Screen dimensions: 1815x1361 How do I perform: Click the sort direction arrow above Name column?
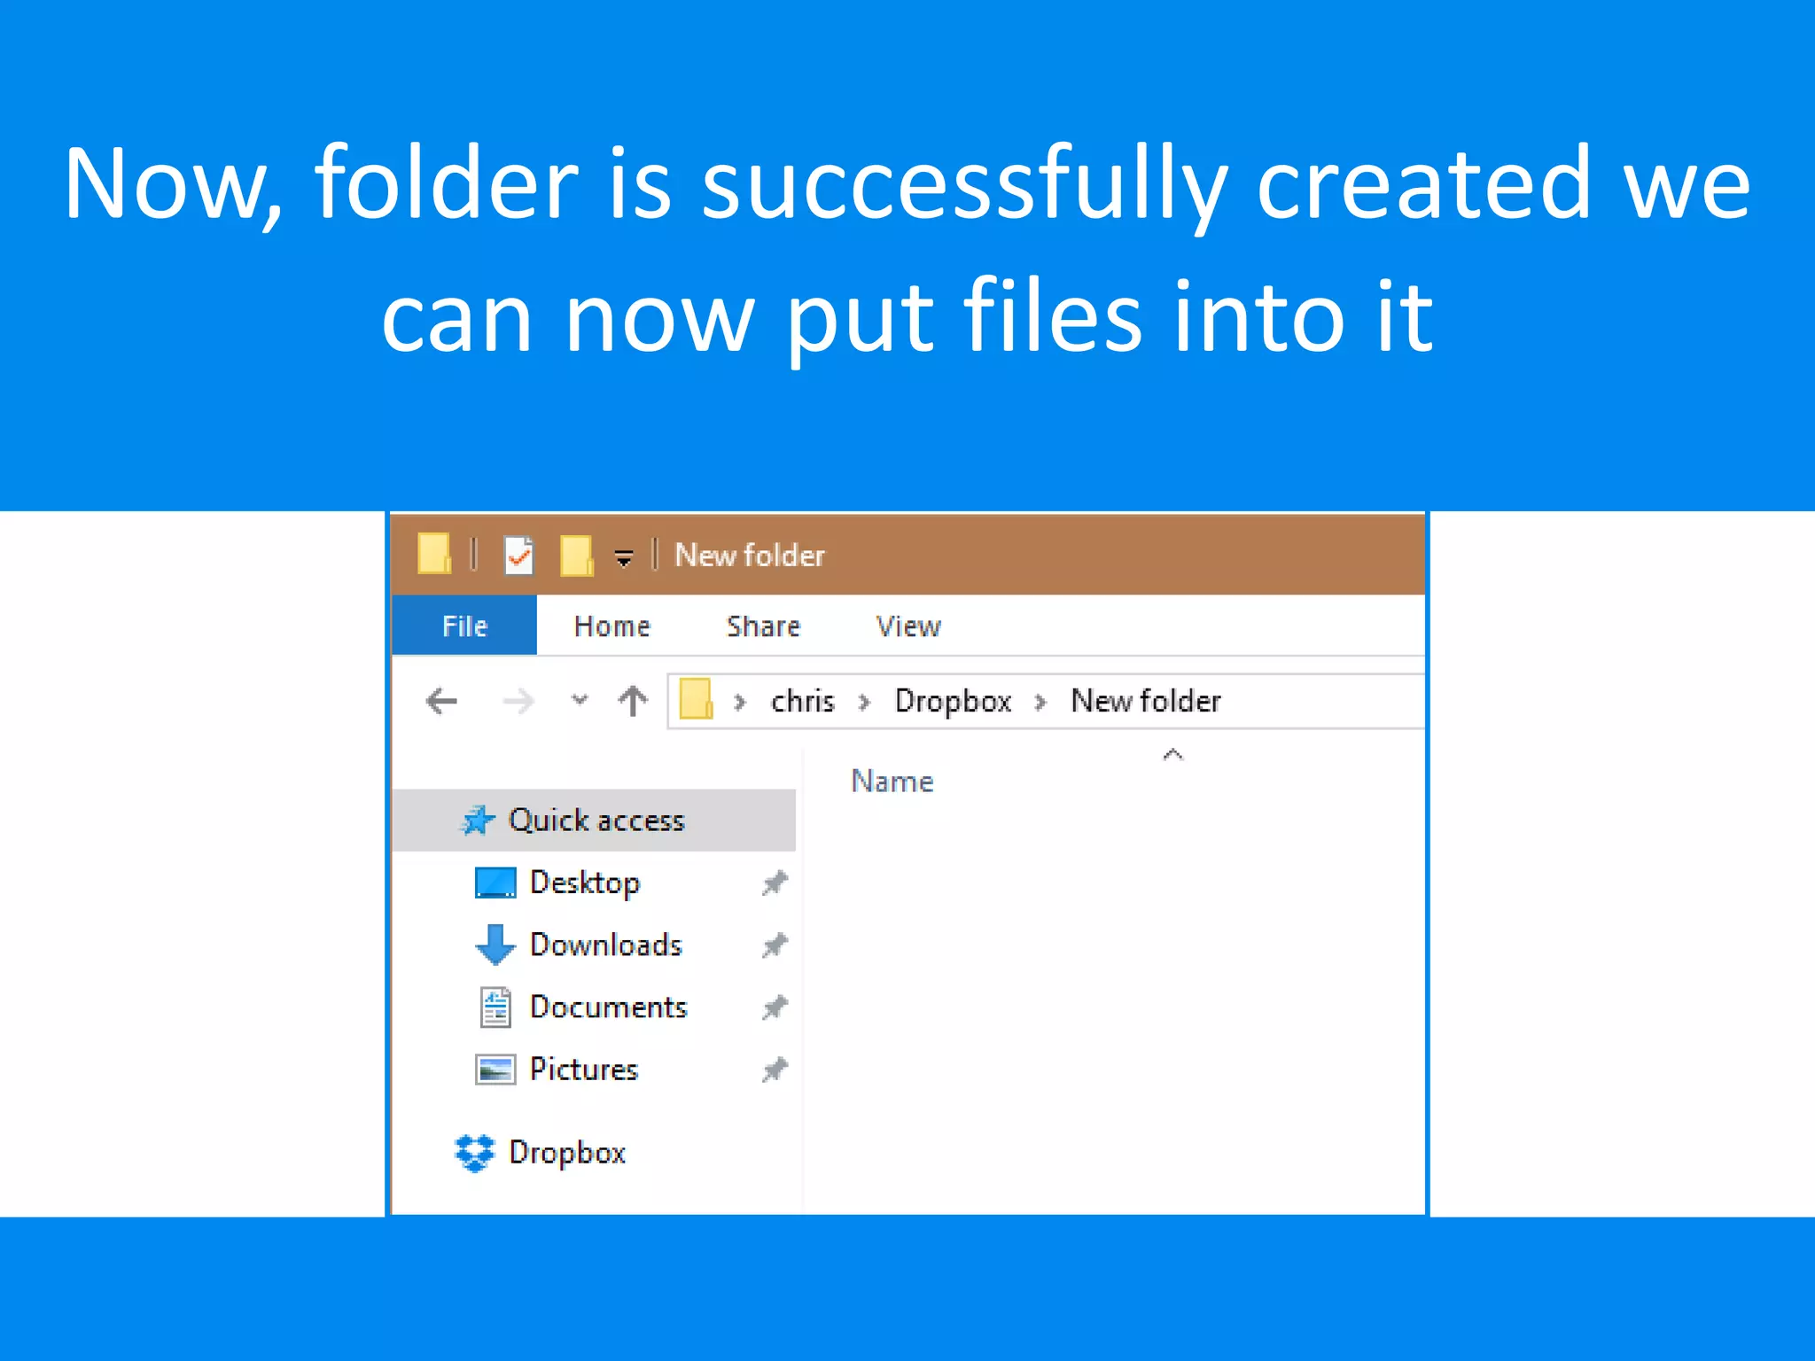click(1172, 755)
